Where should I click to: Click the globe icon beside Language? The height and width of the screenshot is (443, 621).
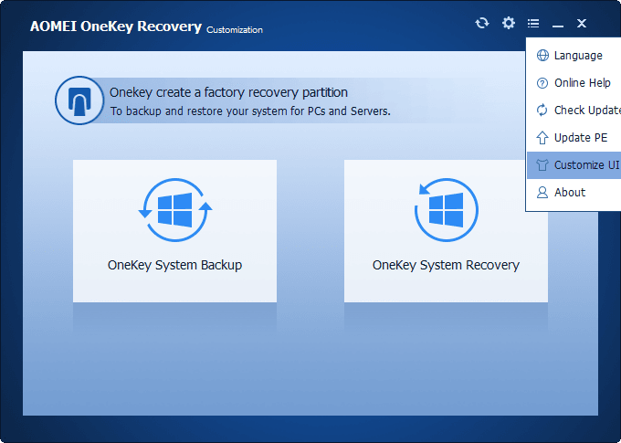point(542,56)
